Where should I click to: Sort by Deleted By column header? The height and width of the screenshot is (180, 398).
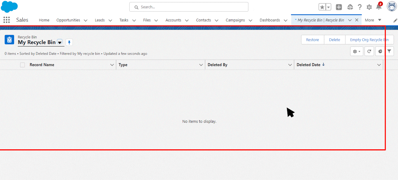click(217, 65)
